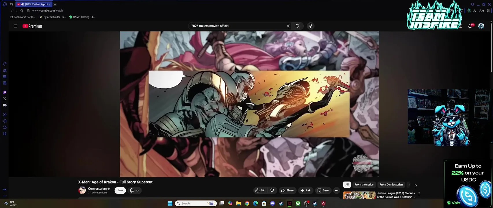Show more filter chips arrow
Viewport: 493px width, 208px height.
pos(416,186)
